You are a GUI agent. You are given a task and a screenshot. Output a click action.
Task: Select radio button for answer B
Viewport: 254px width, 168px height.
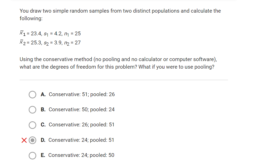coord(32,110)
